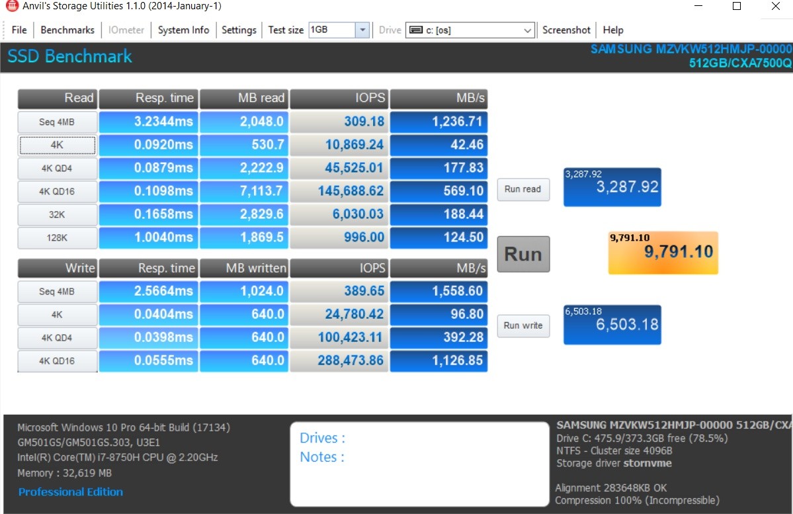
Task: Click the Write 4K QD4 test button
Action: [58, 338]
